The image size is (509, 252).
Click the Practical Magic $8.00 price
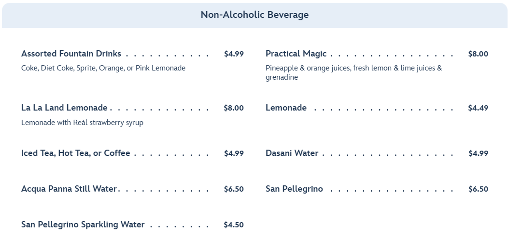click(x=478, y=54)
